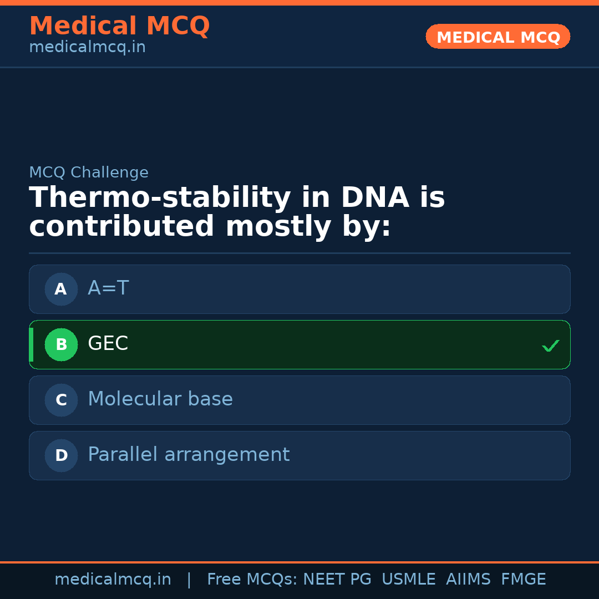Click the FMGE footer text
This screenshot has width=599, height=599.
pos(523,580)
